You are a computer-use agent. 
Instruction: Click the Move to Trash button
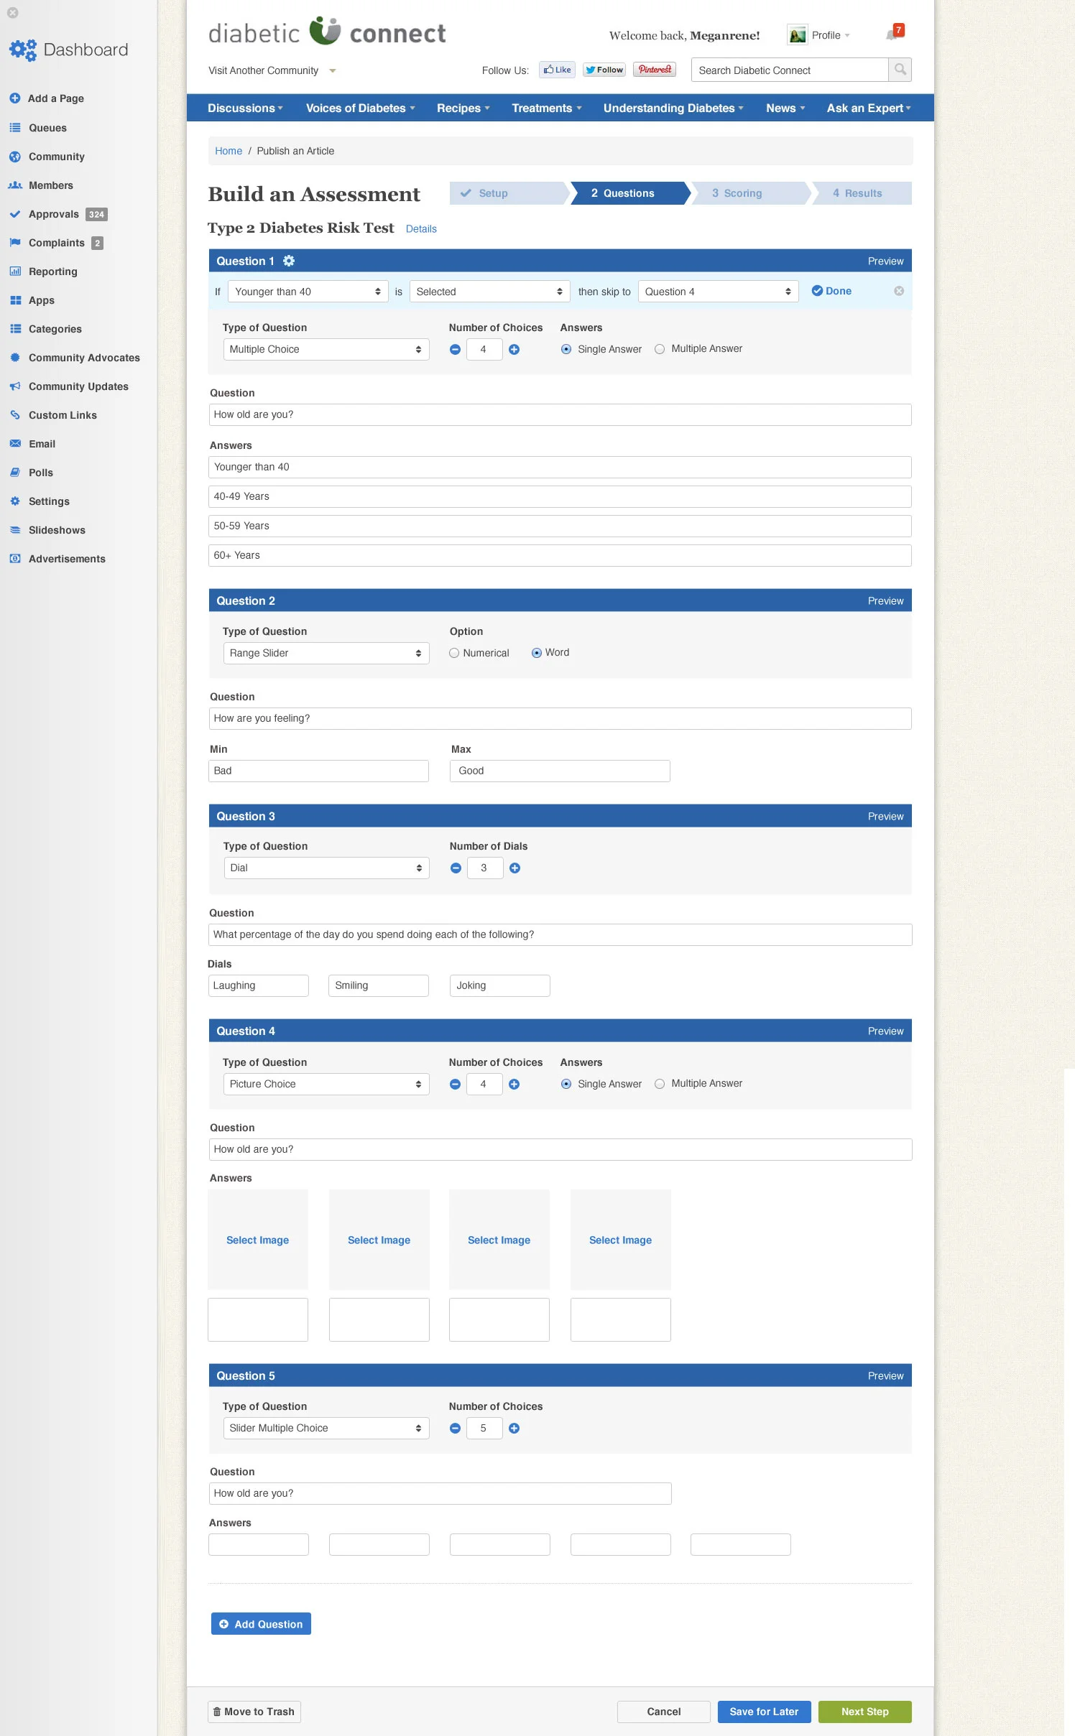[x=254, y=1712]
